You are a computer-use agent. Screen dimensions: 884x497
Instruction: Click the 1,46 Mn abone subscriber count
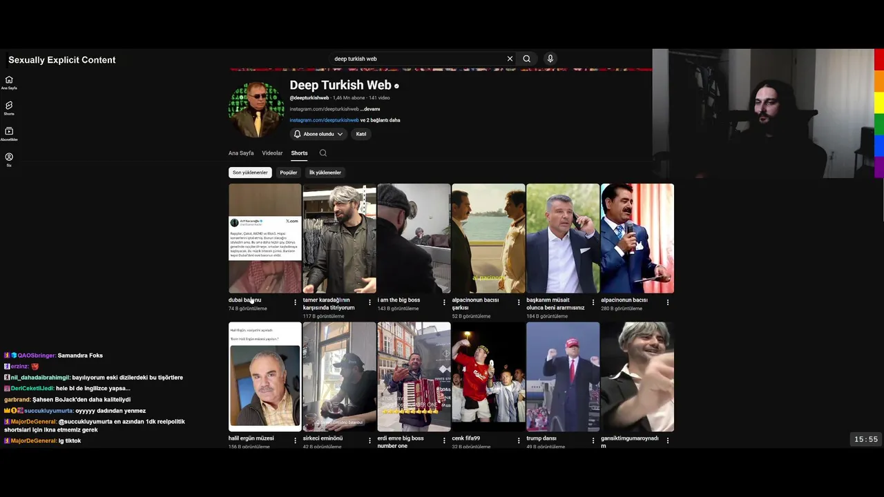click(349, 98)
